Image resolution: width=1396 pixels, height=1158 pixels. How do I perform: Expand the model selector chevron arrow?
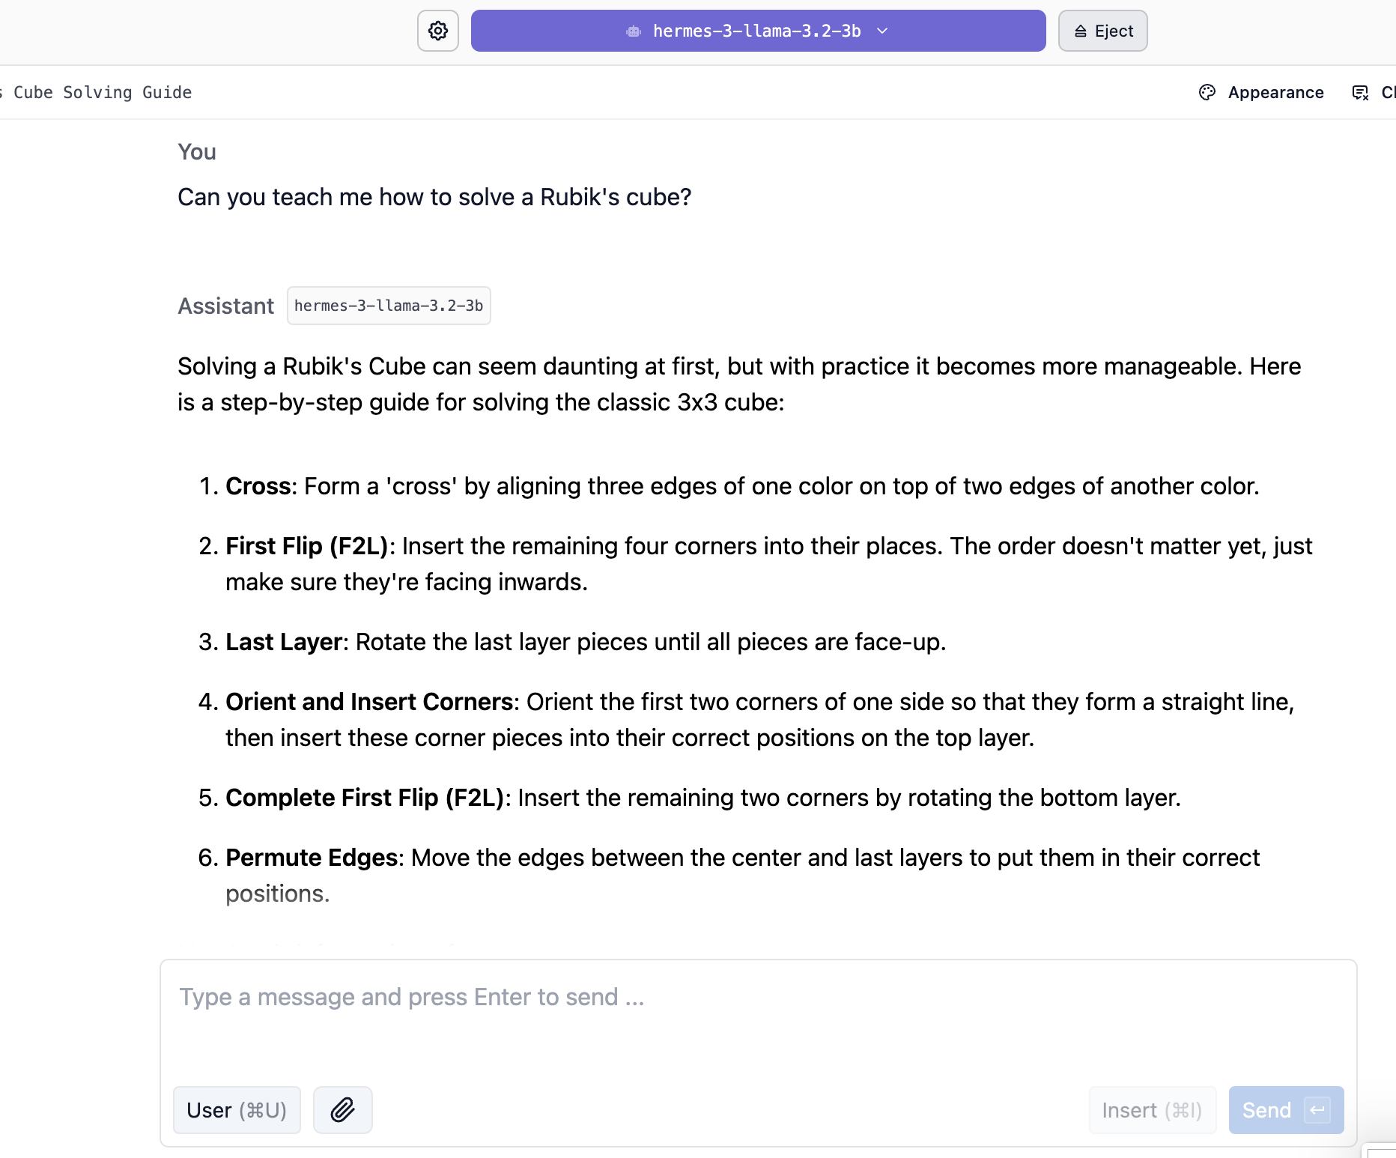[882, 31]
